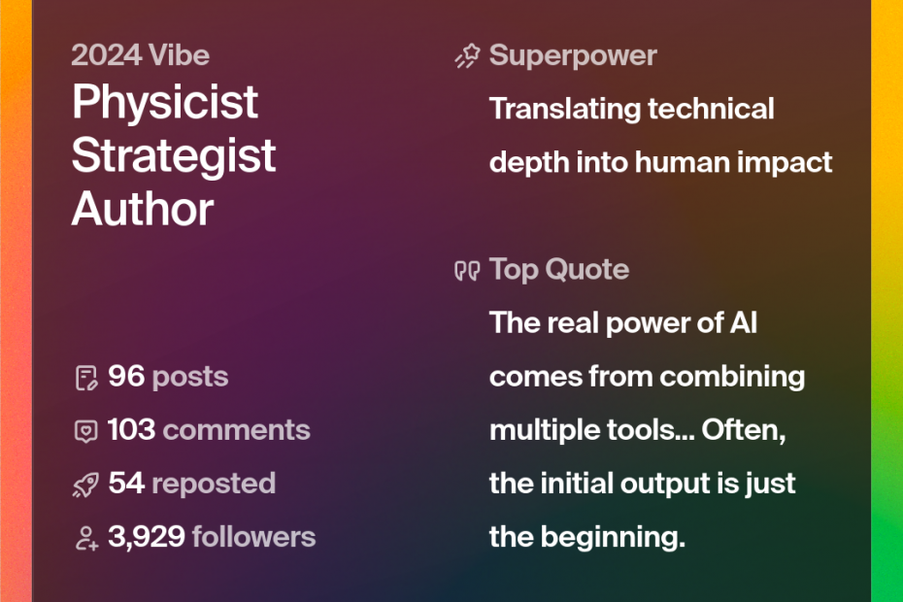Click the sparkle icon next to Superpower
This screenshot has height=602, width=903.
(467, 56)
